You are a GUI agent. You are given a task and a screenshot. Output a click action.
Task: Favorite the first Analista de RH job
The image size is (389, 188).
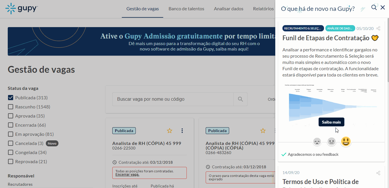(170, 131)
